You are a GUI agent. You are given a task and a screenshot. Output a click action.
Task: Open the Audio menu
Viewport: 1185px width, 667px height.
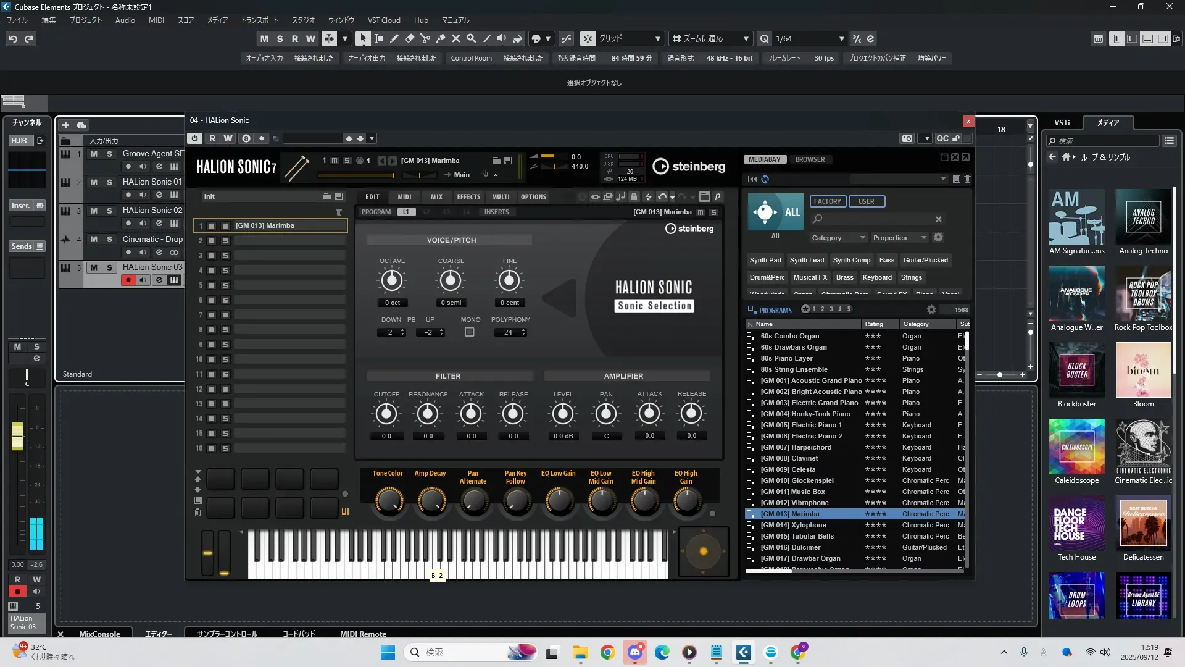coord(125,20)
